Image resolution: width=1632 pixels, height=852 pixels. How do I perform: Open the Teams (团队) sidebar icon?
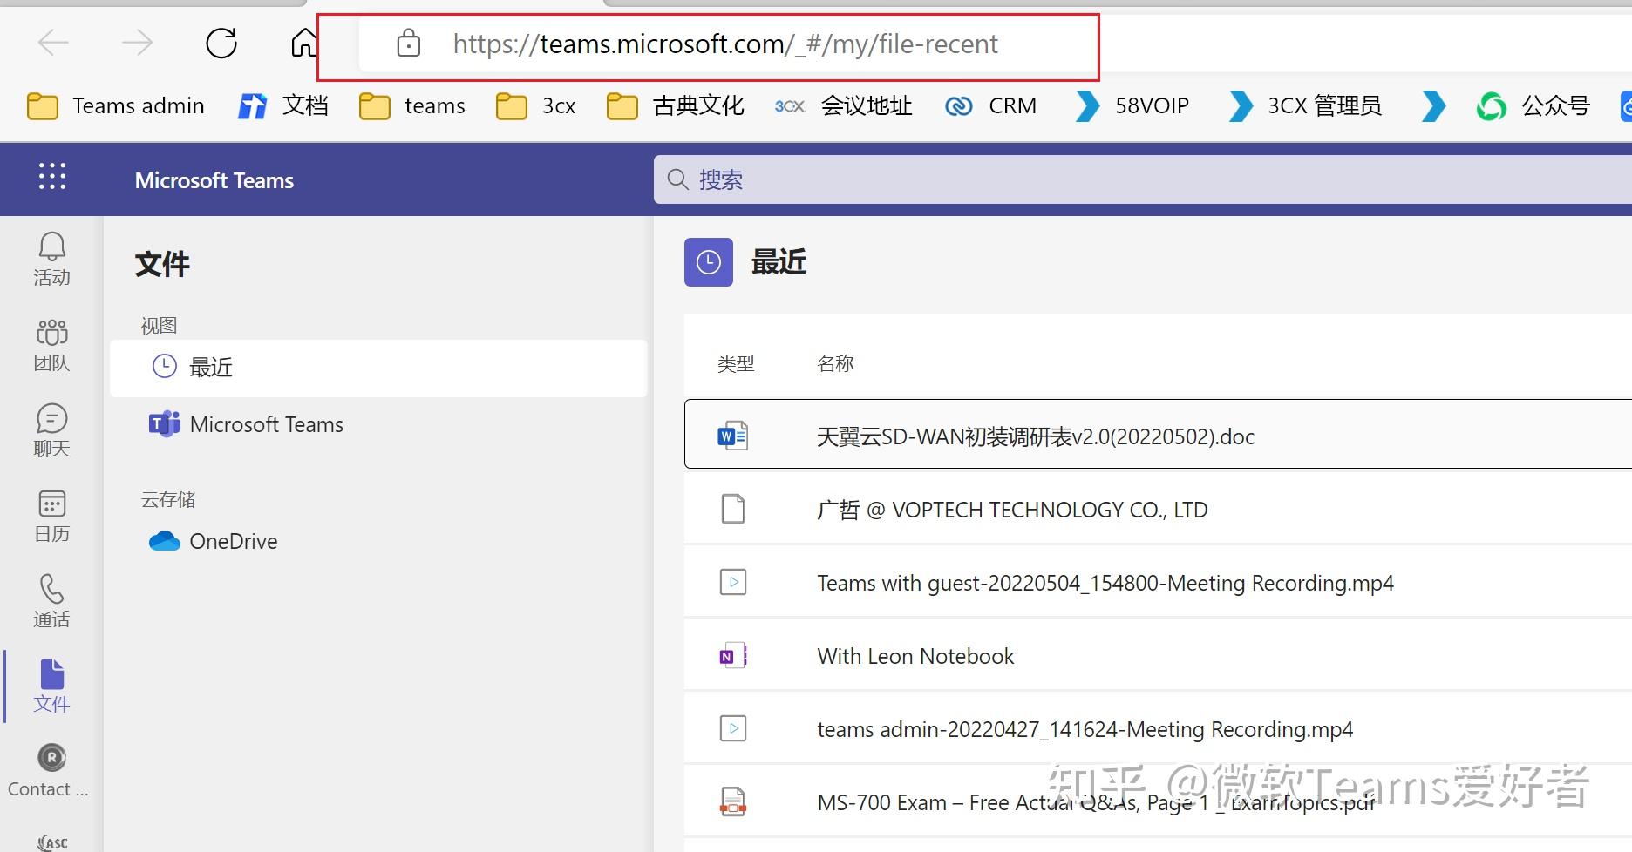click(x=51, y=342)
